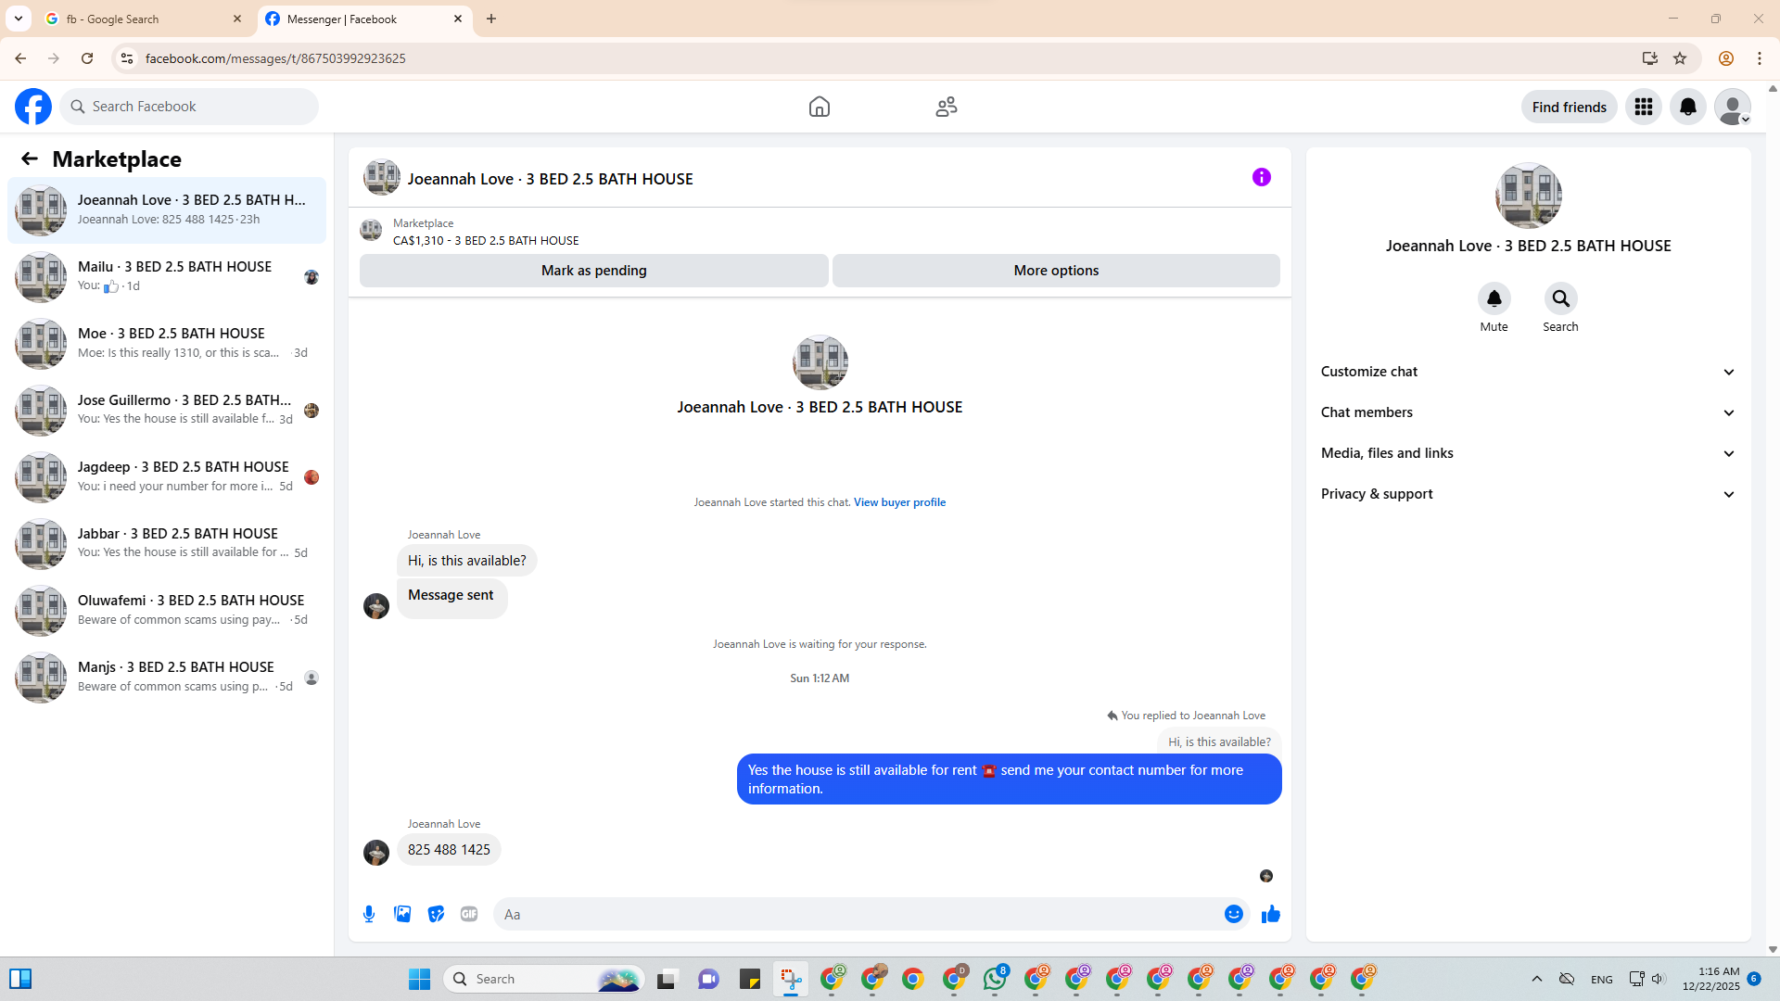
Task: Open the account profile menu
Action: click(1733, 107)
